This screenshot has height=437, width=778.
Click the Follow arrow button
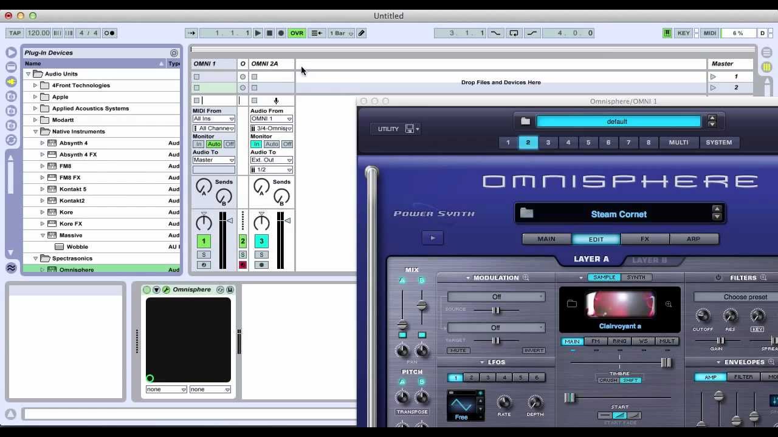point(191,33)
